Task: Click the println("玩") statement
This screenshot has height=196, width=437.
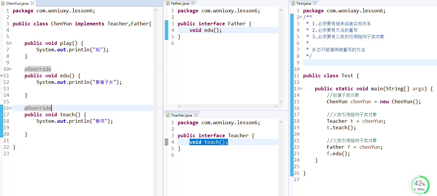Action: click(72, 50)
